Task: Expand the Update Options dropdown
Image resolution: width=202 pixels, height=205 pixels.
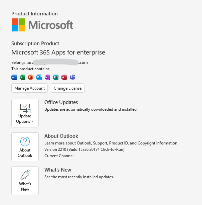Action: coord(25,113)
